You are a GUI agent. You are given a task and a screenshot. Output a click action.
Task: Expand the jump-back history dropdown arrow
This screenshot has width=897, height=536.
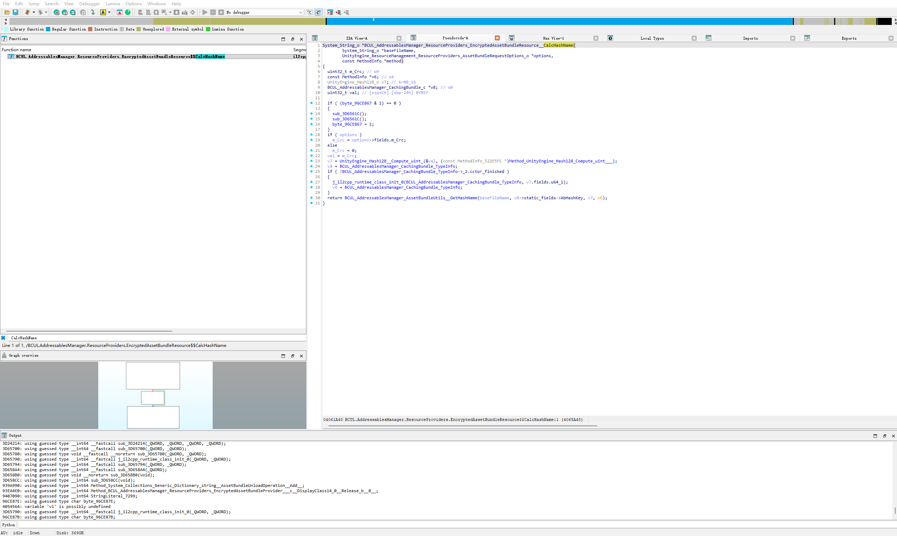tap(34, 12)
